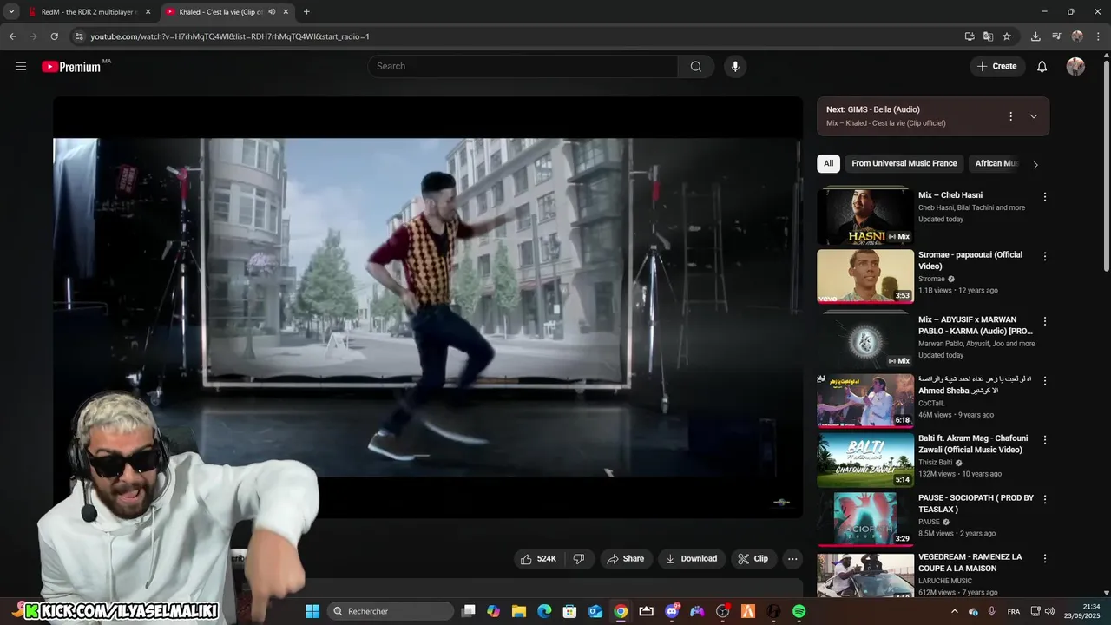Share the video
Image resolution: width=1111 pixels, height=625 pixels.
click(x=625, y=559)
